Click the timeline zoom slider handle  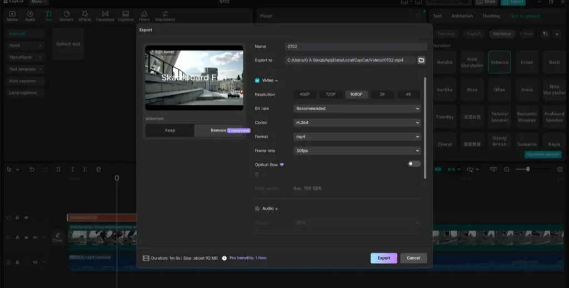[528, 169]
